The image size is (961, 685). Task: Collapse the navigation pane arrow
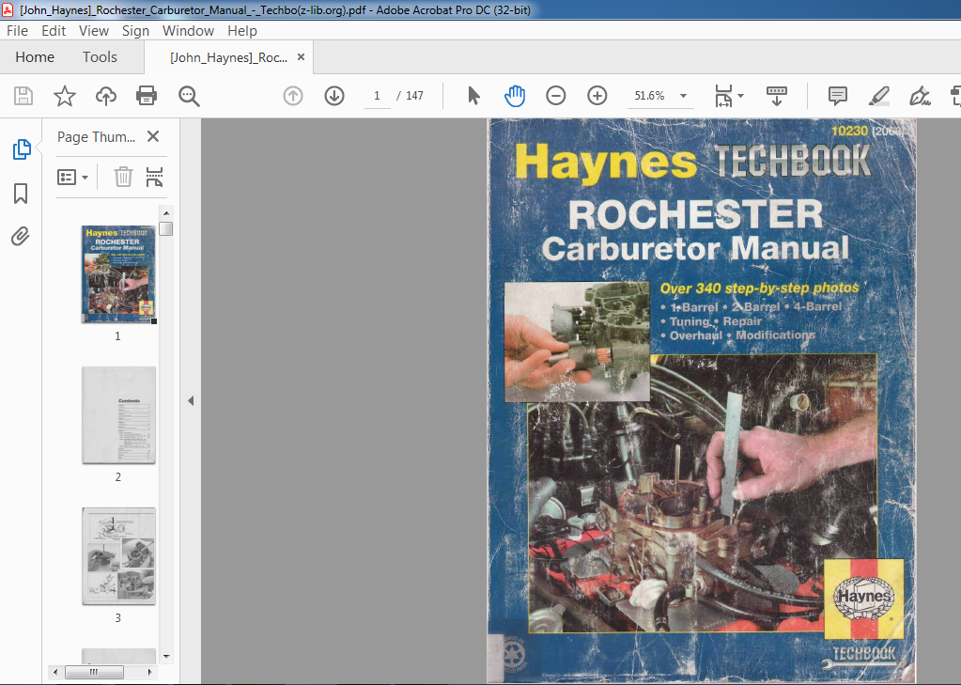[x=191, y=400]
